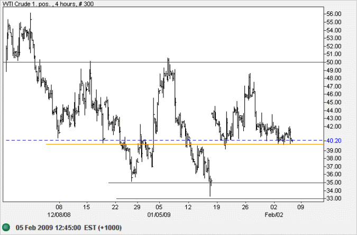Click the 35.00 price axis label
This screenshot has width=357, height=235.
click(x=334, y=183)
